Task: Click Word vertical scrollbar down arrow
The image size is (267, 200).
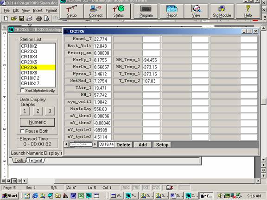Action: 263,160
